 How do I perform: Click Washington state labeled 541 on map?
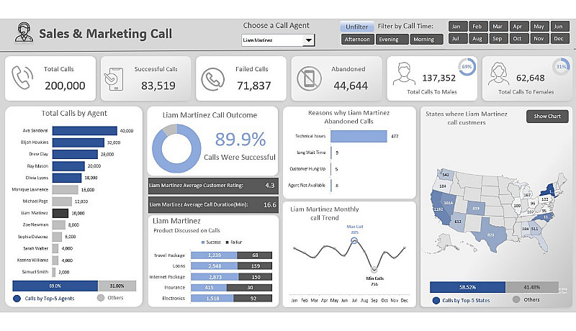(x=445, y=175)
